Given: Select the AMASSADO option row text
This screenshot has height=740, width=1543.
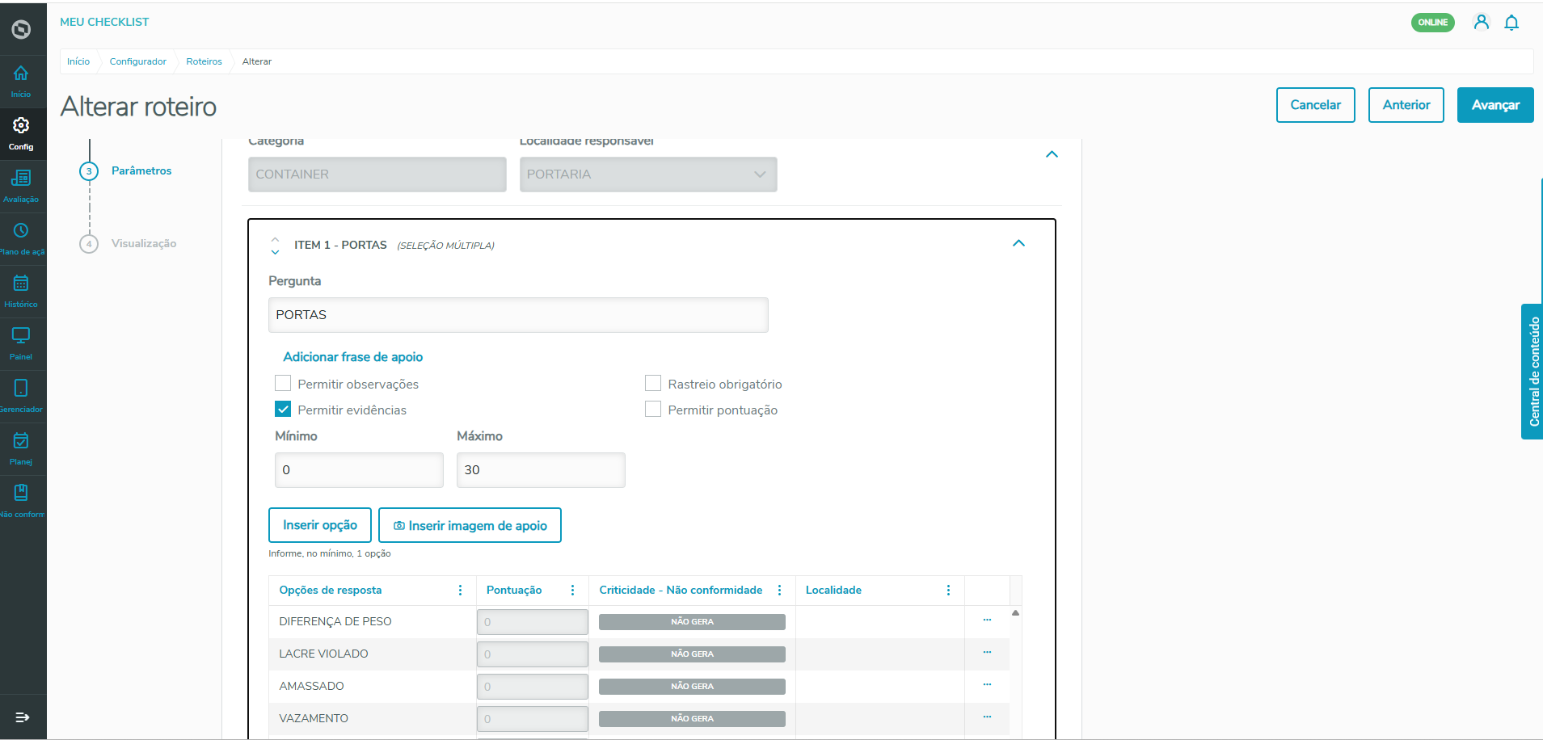Looking at the screenshot, I should pos(311,686).
